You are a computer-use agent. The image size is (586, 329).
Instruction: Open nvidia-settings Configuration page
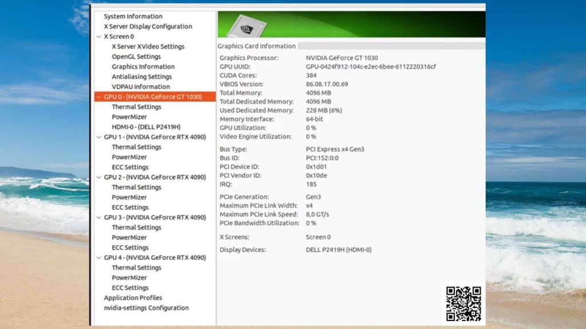point(146,308)
